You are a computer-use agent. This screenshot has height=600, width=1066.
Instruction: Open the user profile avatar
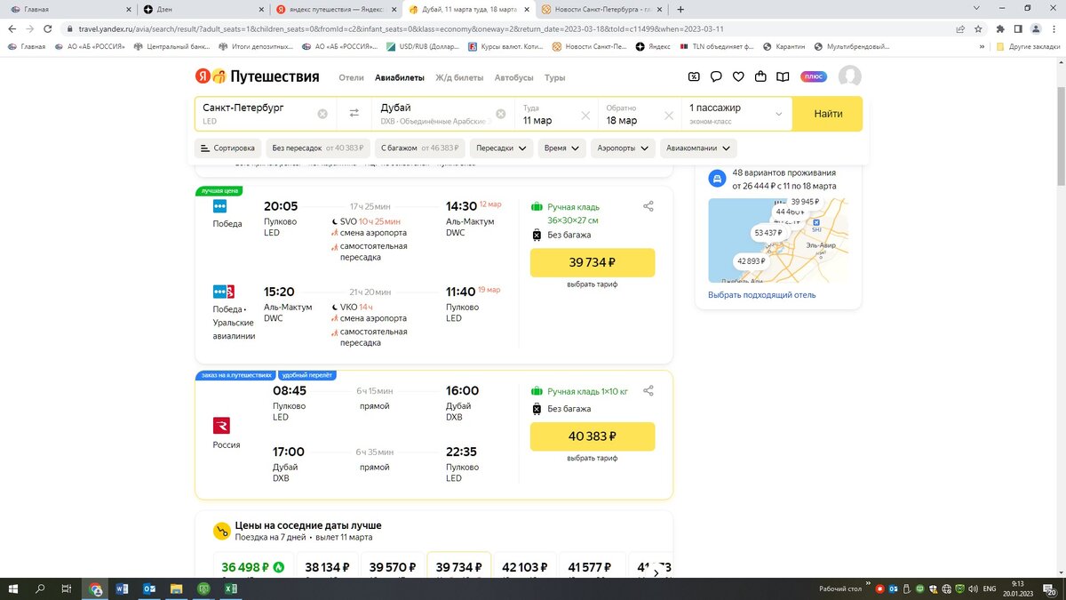click(850, 76)
